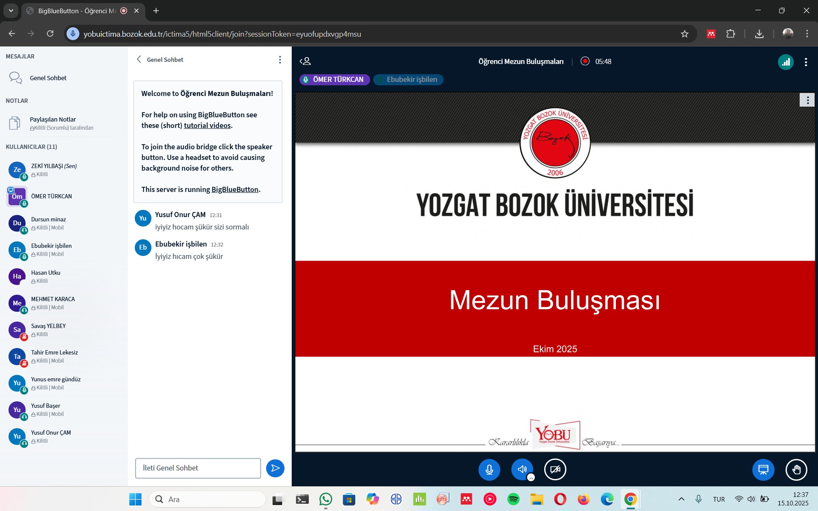Mute or unmute the microphone

coord(489,470)
